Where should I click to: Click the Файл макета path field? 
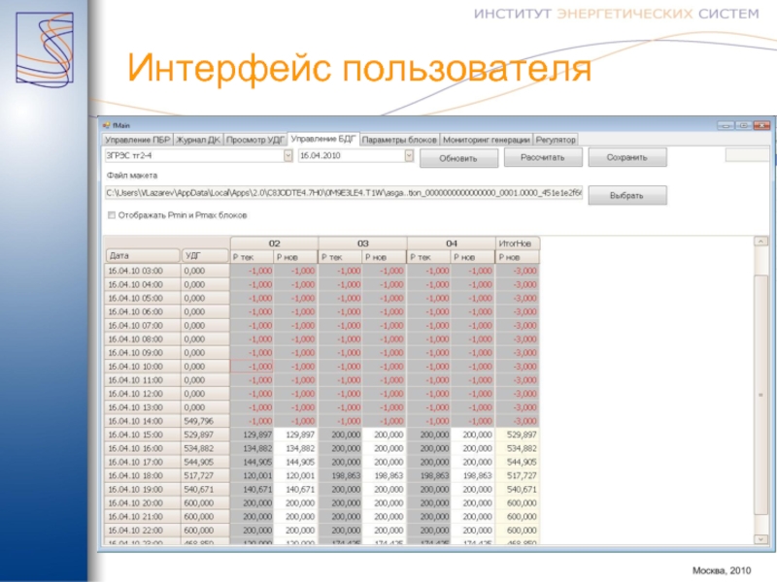[344, 193]
